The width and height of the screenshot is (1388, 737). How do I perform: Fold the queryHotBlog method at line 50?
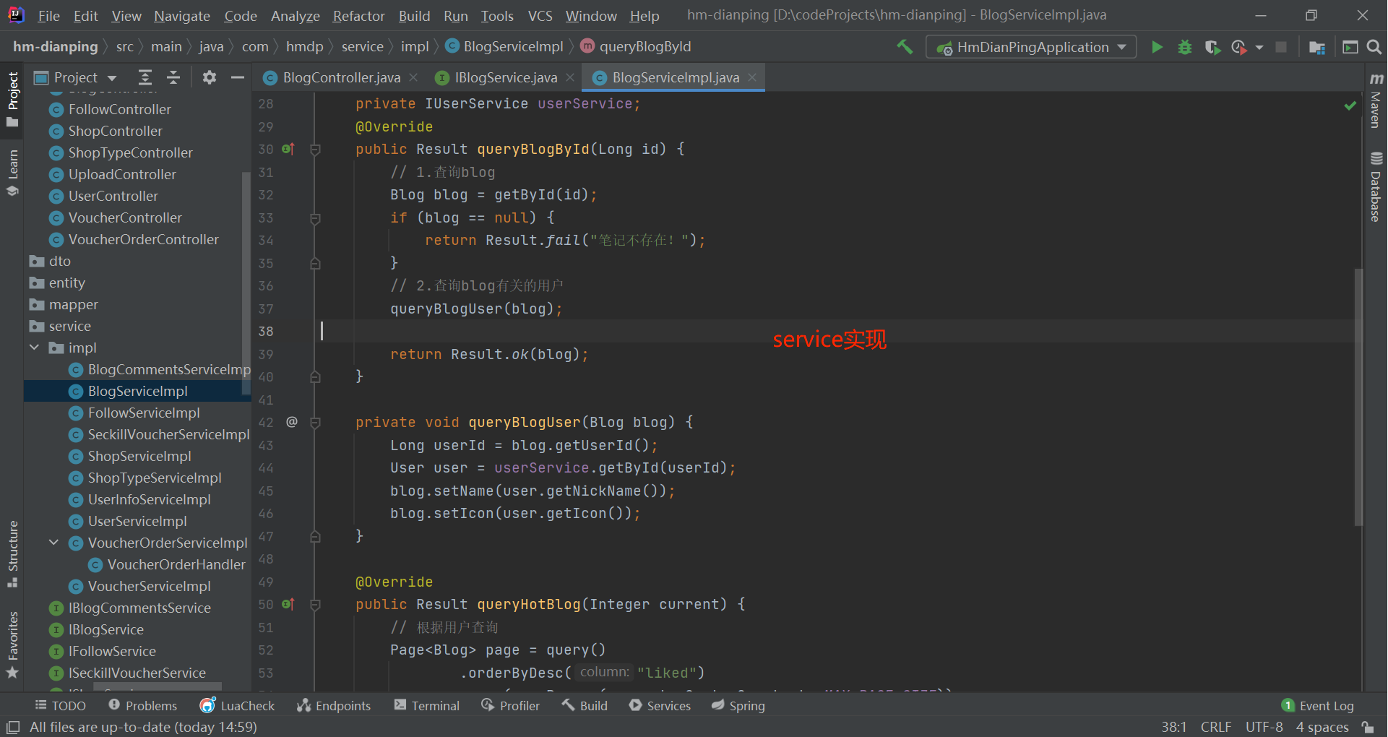pyautogui.click(x=315, y=605)
